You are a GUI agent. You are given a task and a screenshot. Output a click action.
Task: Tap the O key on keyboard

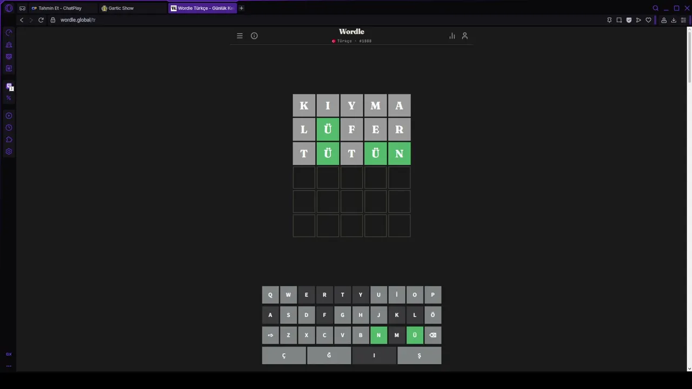point(415,295)
